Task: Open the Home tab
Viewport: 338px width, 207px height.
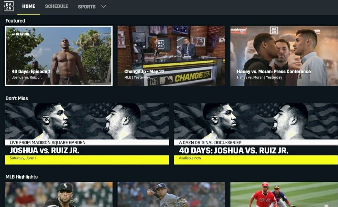Action: coord(29,6)
